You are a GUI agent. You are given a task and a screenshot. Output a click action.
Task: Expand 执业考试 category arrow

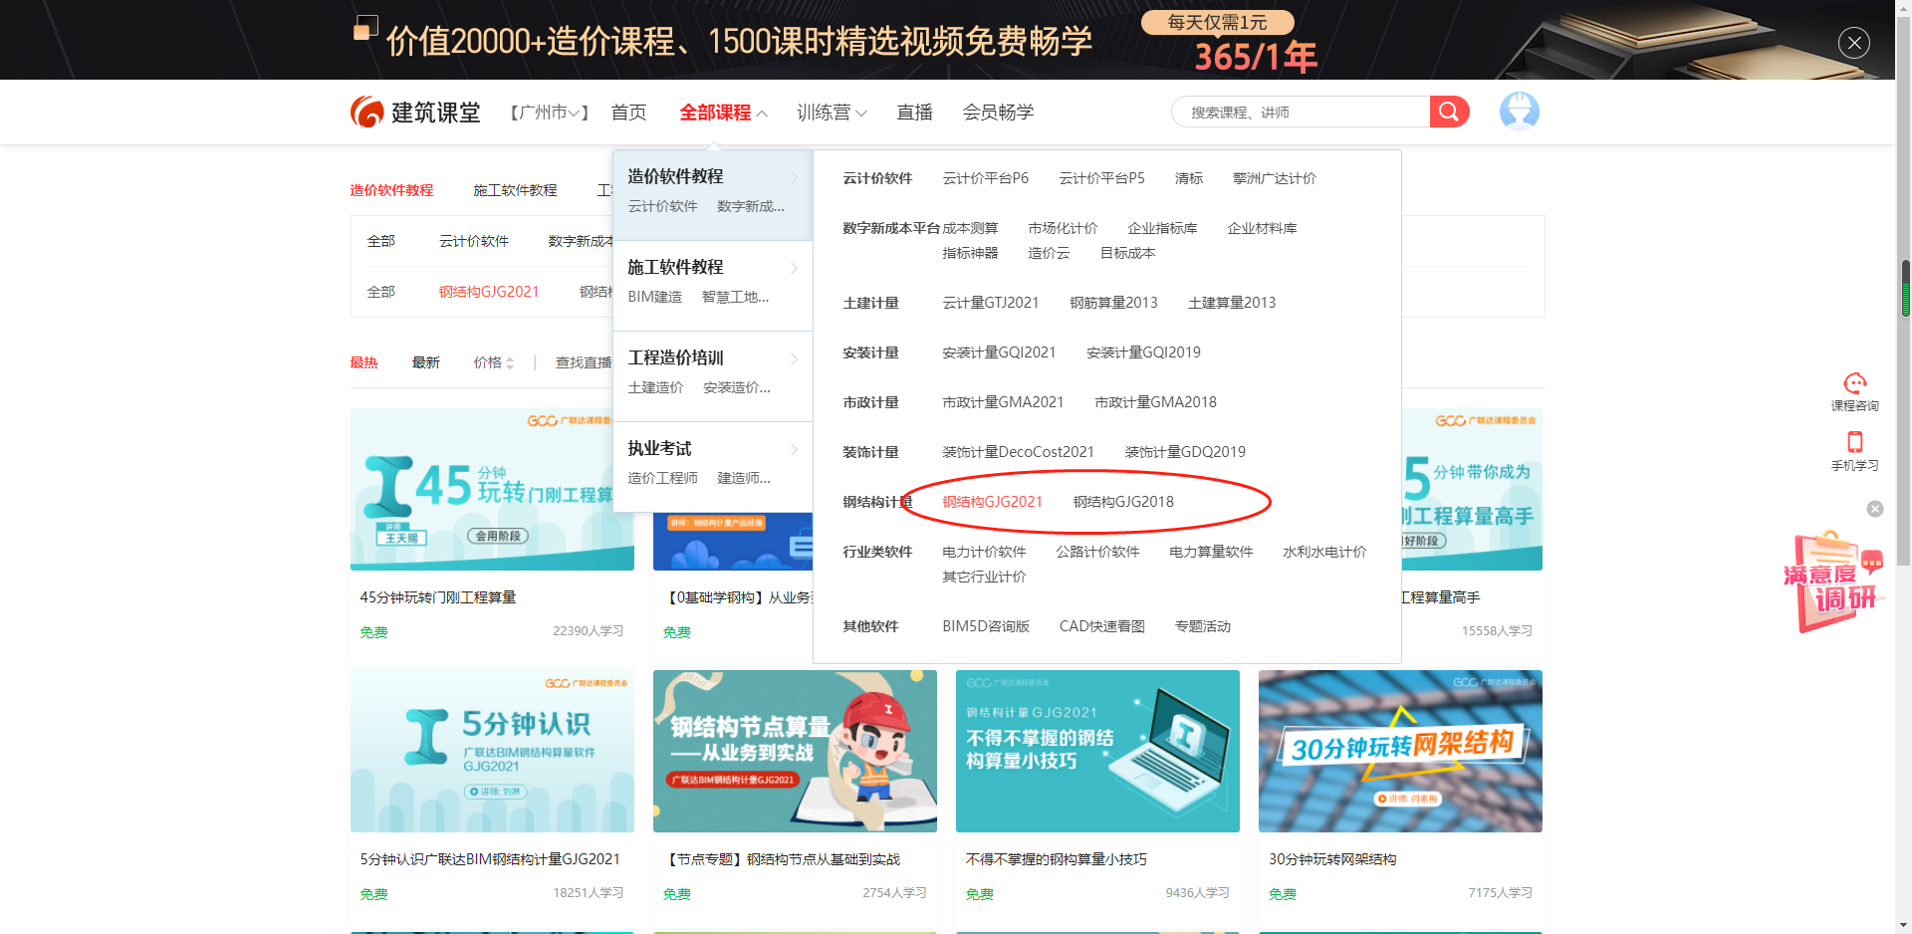point(794,449)
